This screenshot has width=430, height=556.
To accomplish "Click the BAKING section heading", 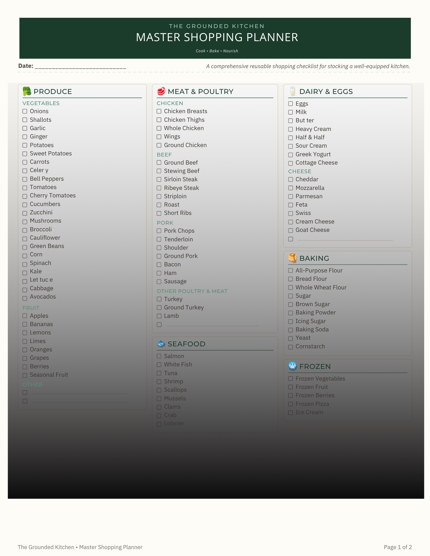I will pos(314,258).
